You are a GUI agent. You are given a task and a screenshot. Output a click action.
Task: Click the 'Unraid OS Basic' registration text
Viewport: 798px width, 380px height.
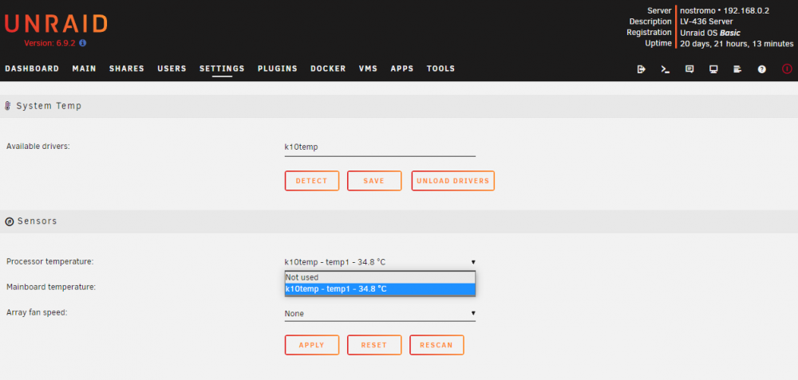click(x=710, y=33)
